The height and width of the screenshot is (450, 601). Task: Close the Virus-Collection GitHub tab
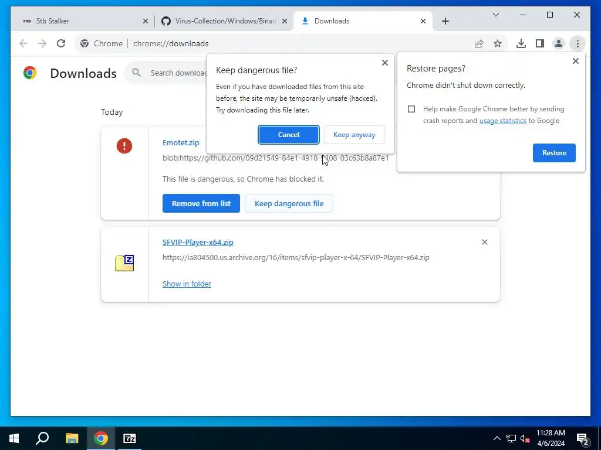(x=285, y=21)
